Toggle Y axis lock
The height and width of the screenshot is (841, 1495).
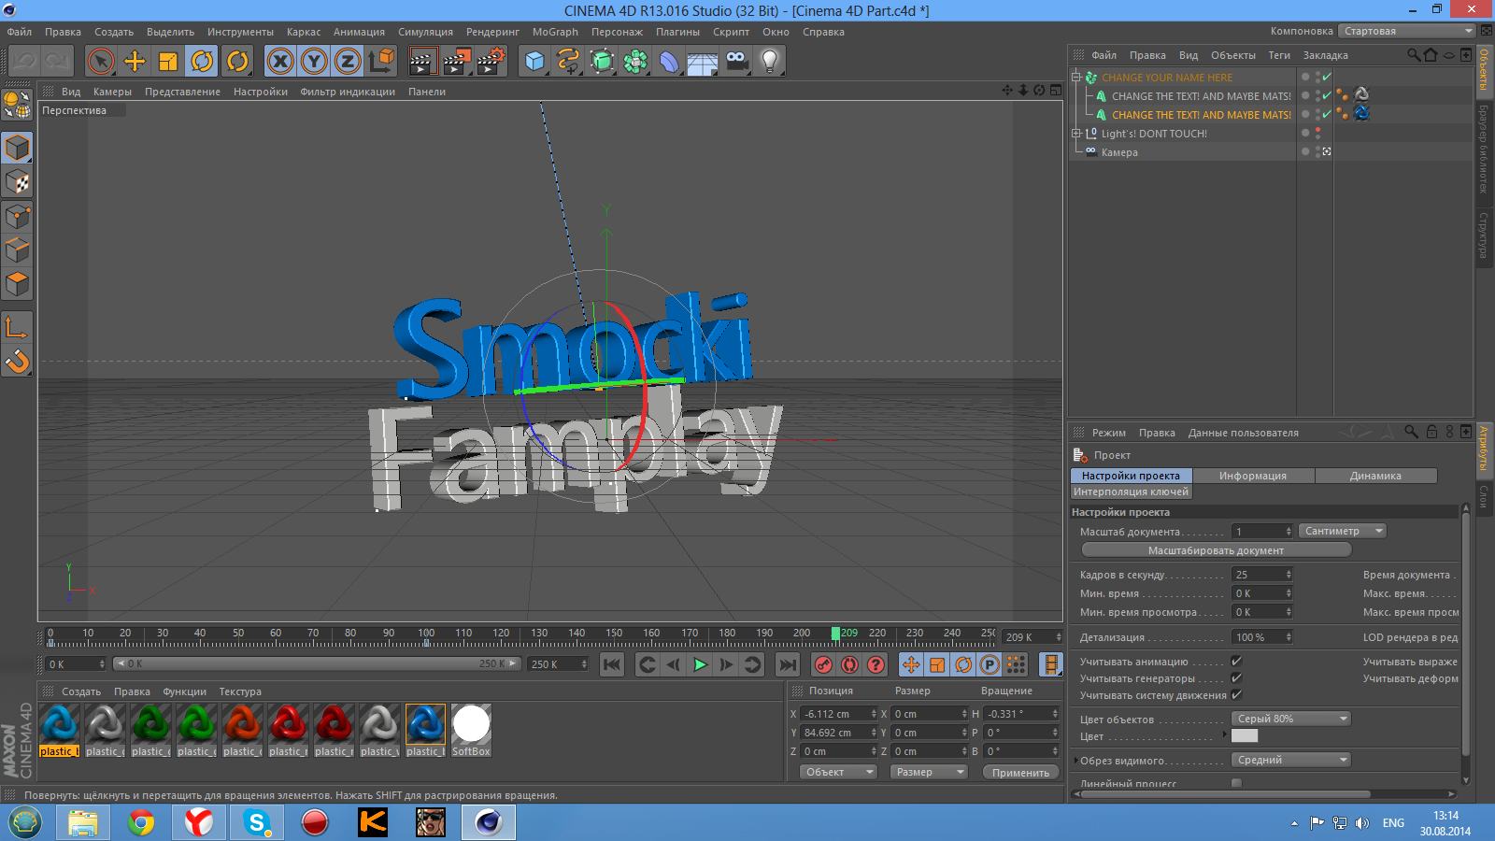314,62
